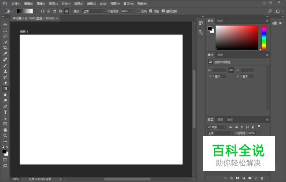Click the fx layer style button
This screenshot has height=182, width=286.
[x=231, y=178]
